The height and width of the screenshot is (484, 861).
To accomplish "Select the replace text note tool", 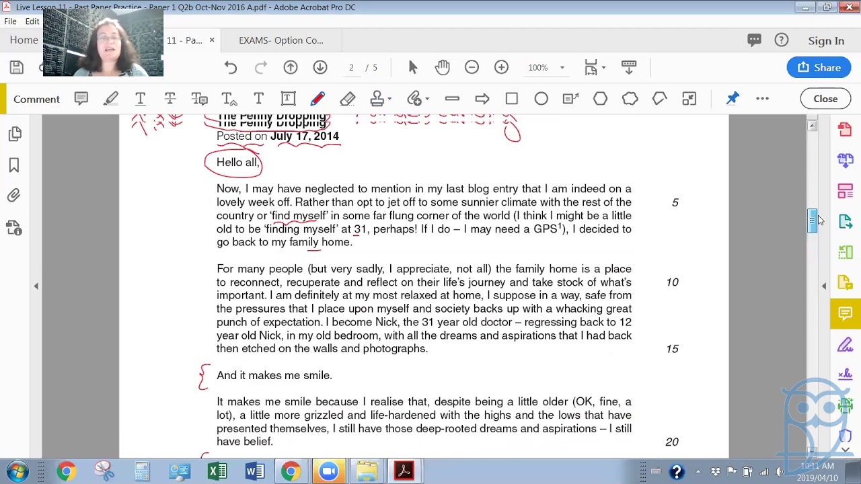I will pyautogui.click(x=200, y=99).
